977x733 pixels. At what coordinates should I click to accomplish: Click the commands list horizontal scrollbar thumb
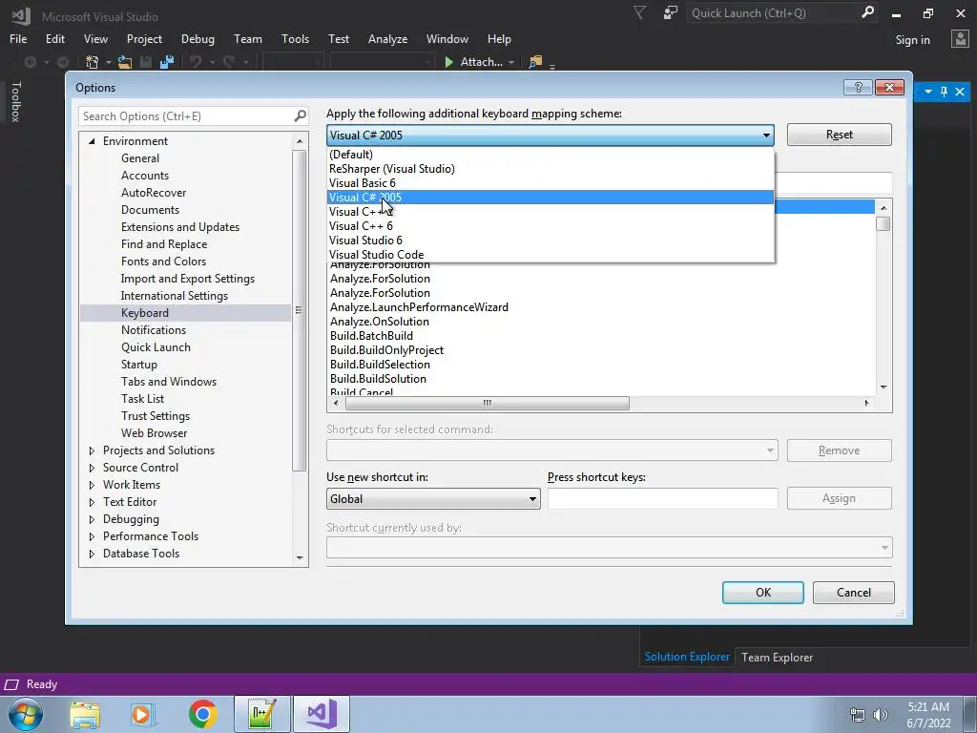click(488, 404)
